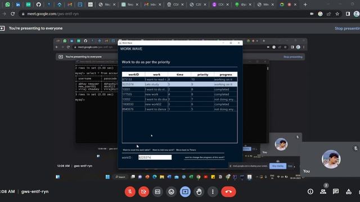Close the Work Wave window
This screenshot has height=202, width=360.
pos(238,43)
